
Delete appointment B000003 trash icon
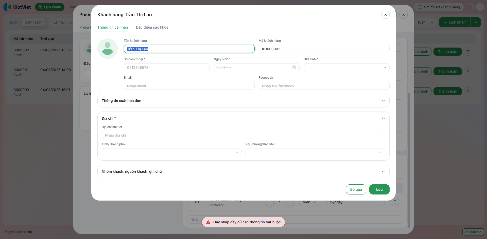click(468, 91)
